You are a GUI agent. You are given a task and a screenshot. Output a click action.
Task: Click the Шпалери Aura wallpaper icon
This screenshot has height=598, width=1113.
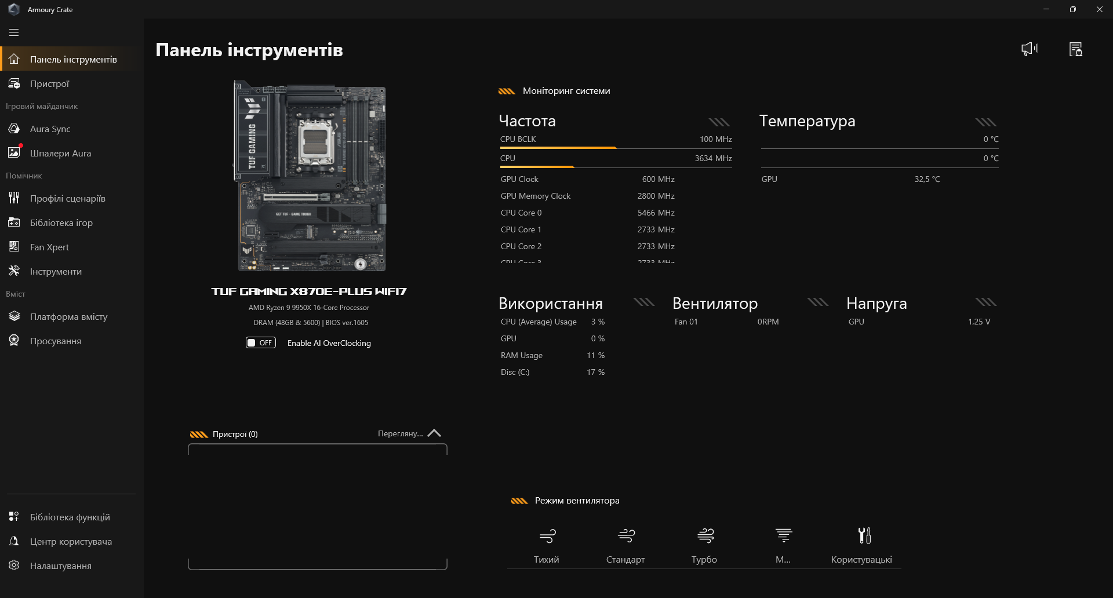(14, 153)
